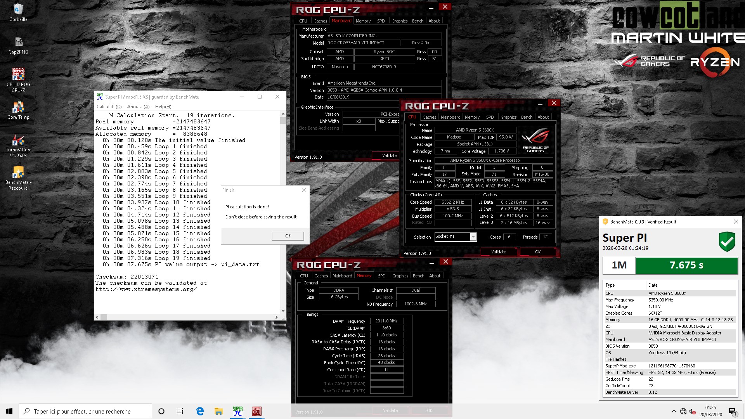This screenshot has width=745, height=419.
Task: Open Bench tab in CPU-Z Mainboard window
Action: click(418, 21)
